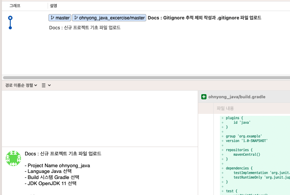Click the commit message title in details

click(63, 154)
